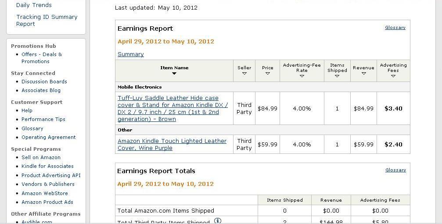This screenshot has height=224, width=442.
Task: Visit Discussion Boards
Action: (44, 82)
